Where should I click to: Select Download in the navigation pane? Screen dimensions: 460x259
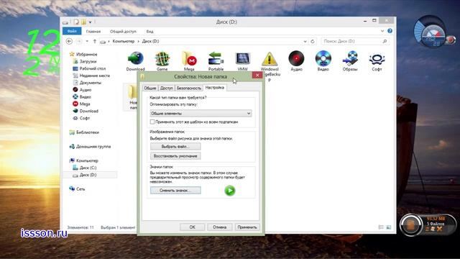88,111
